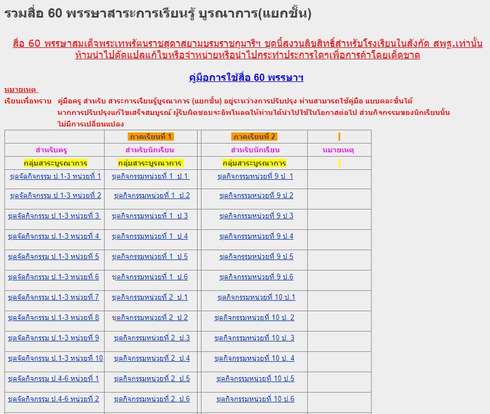Open ชุดกิจกรรมหน่วยที่ 9 ป.4
490x414 pixels.
(x=256, y=236)
